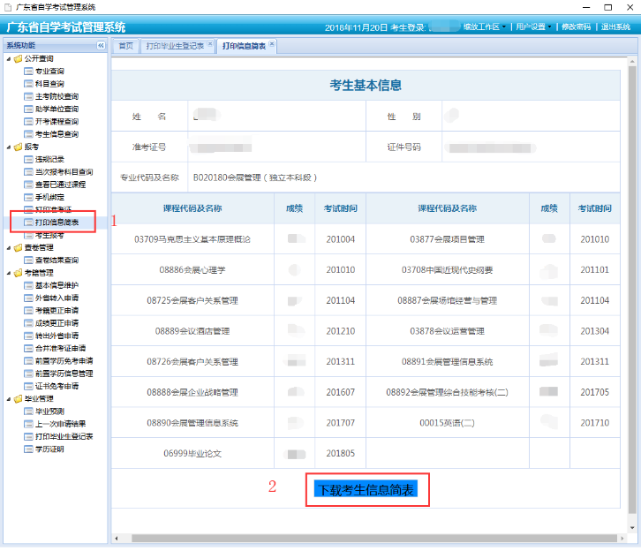Collapse the 系统功能 sidebar panel
This screenshot has height=551, width=641.
pyautogui.click(x=101, y=45)
